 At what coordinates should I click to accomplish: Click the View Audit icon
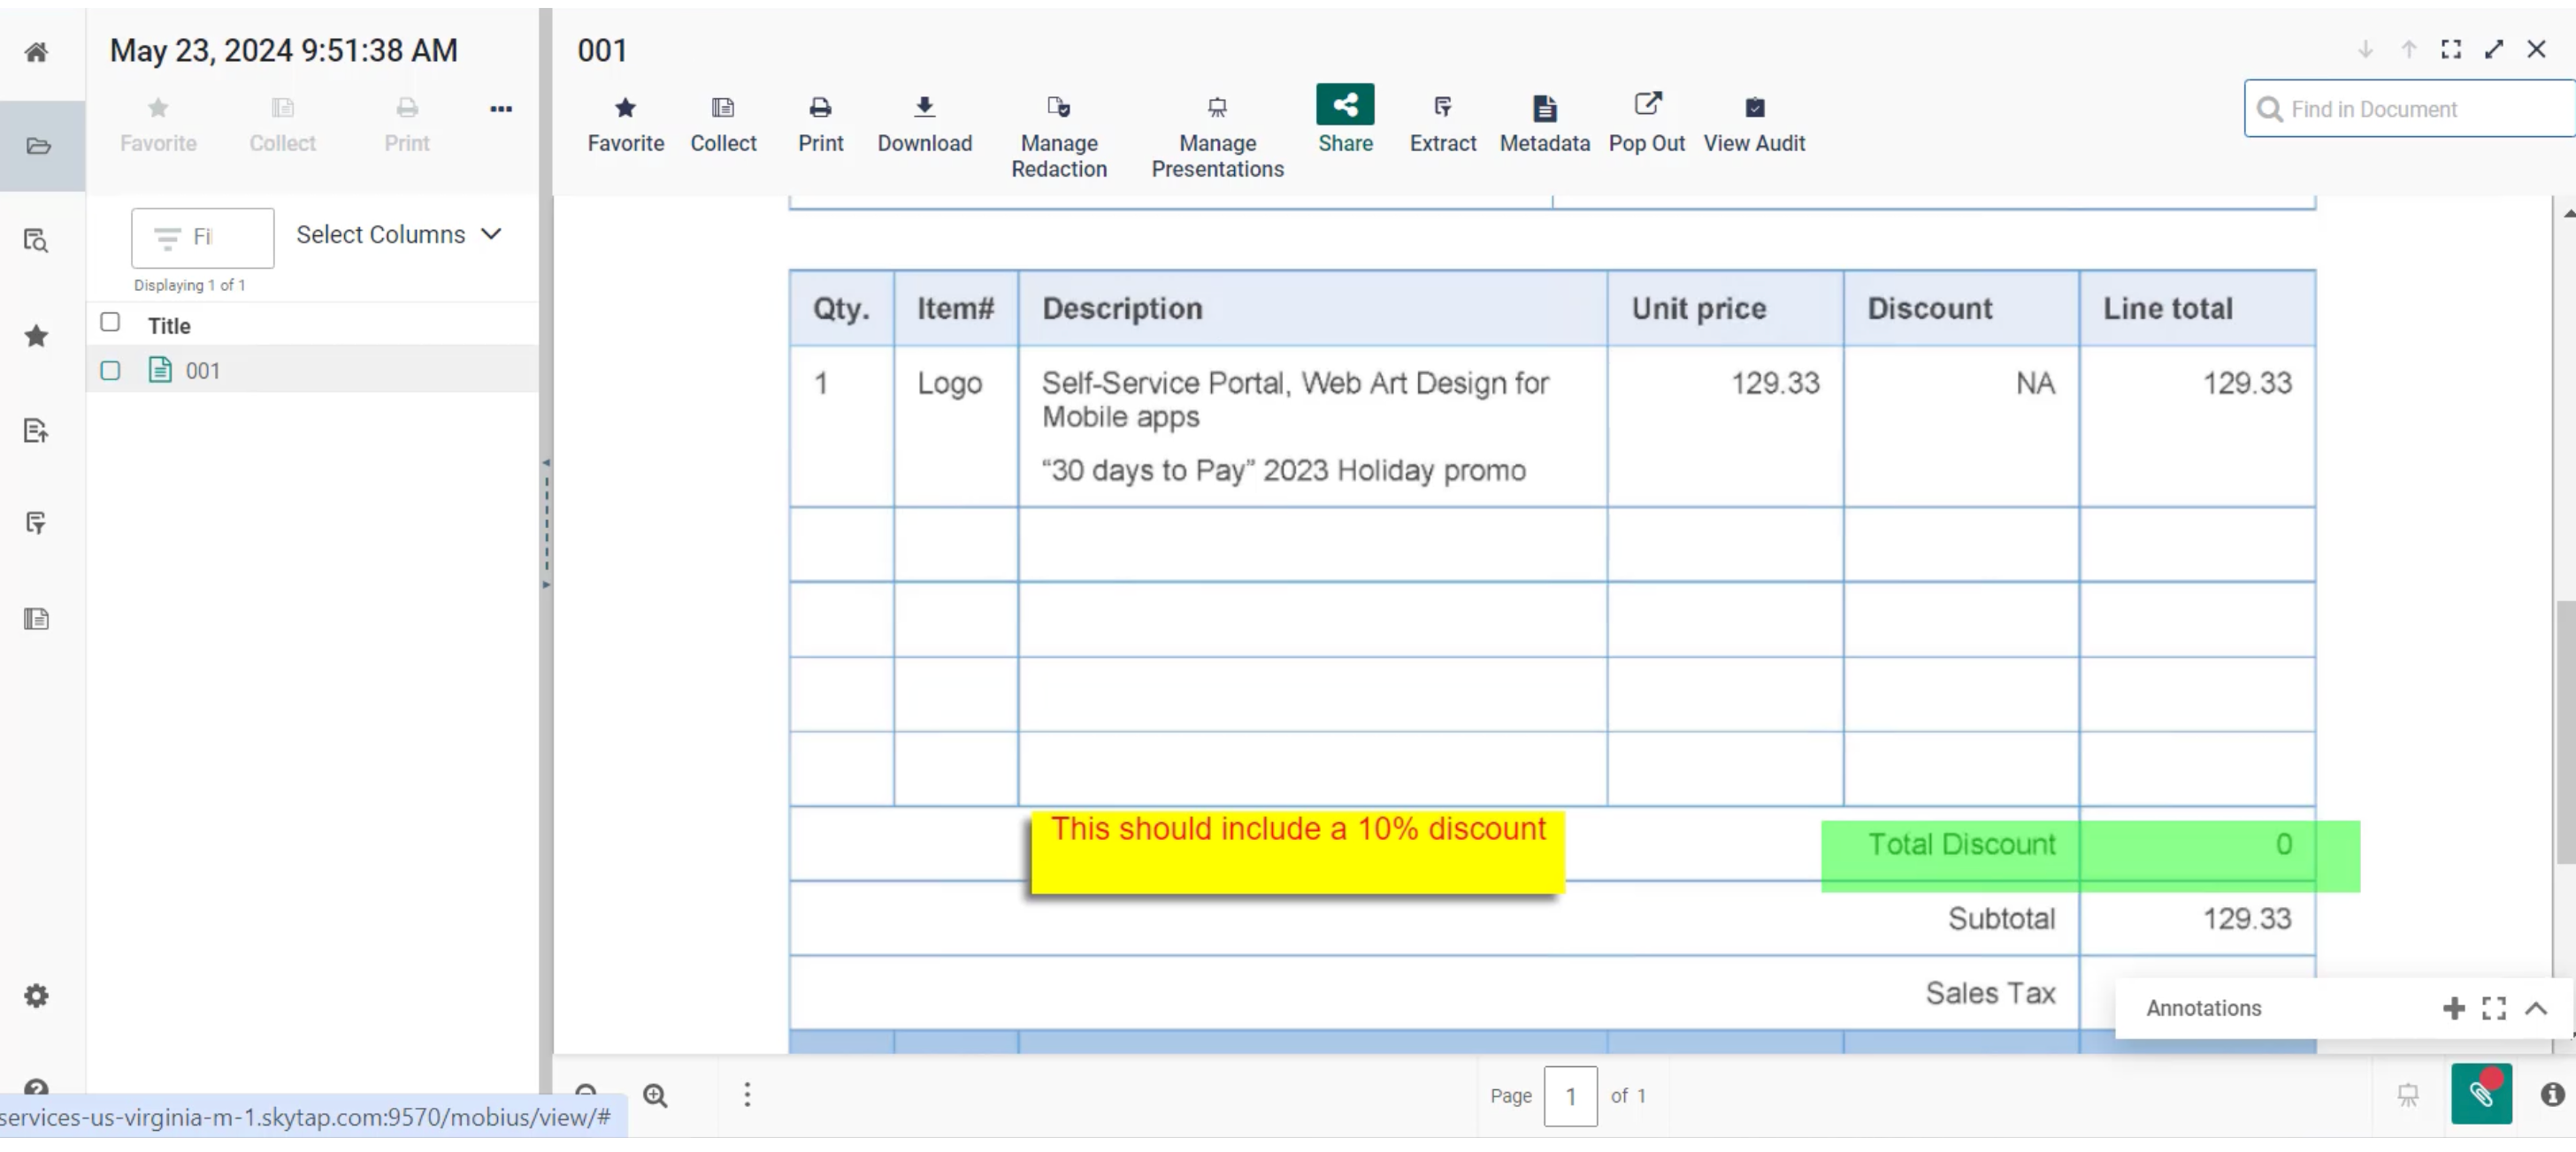[1753, 108]
